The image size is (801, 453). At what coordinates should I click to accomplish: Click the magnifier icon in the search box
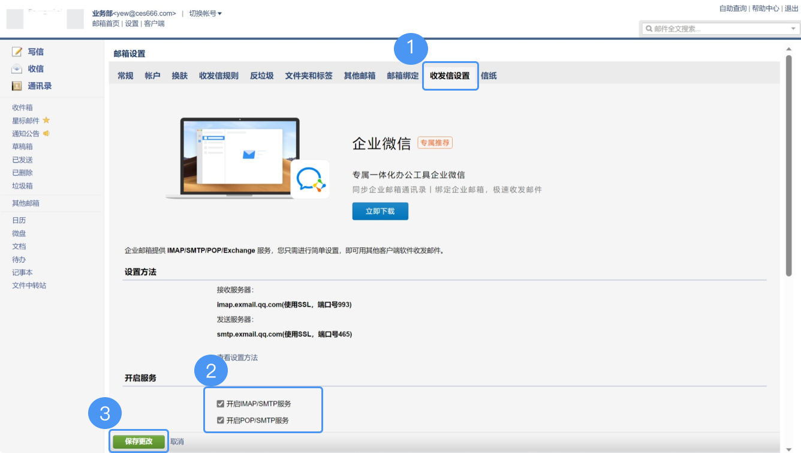click(x=649, y=29)
